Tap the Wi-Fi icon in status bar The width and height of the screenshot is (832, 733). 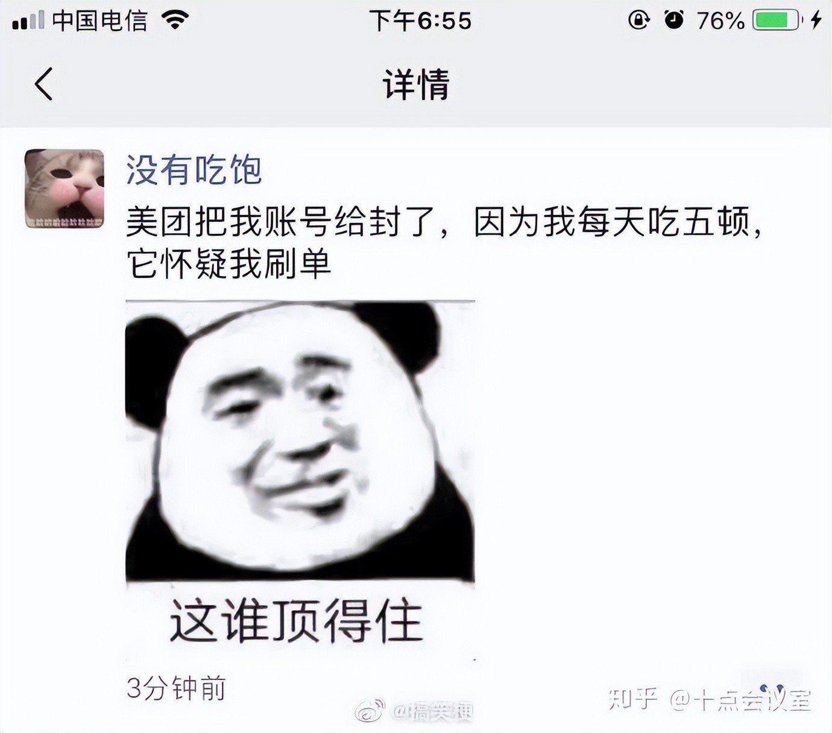click(175, 20)
